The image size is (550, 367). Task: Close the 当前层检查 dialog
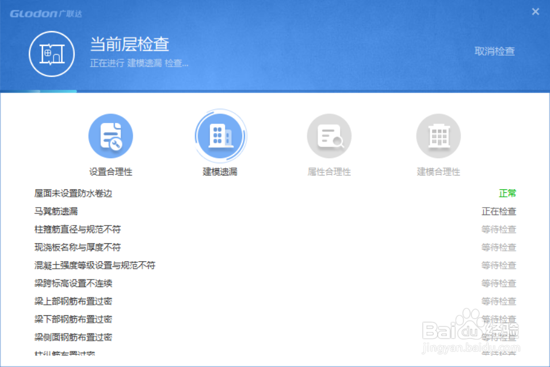[x=535, y=11]
